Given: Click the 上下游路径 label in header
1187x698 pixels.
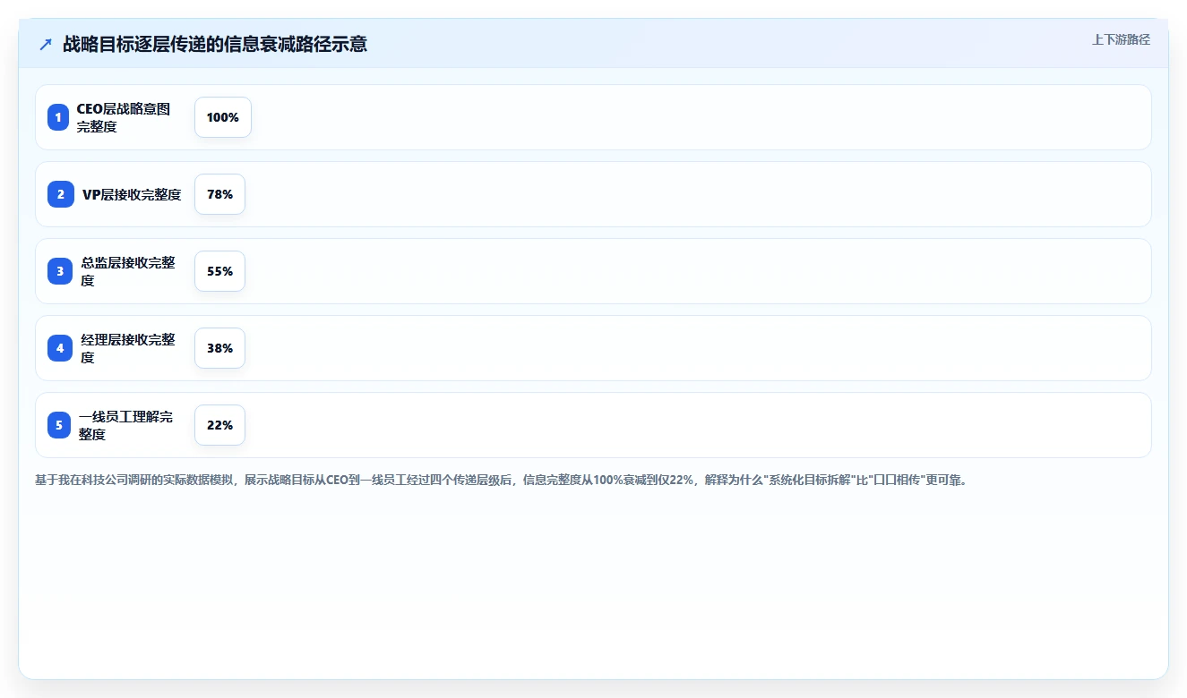Looking at the screenshot, I should (1121, 39).
